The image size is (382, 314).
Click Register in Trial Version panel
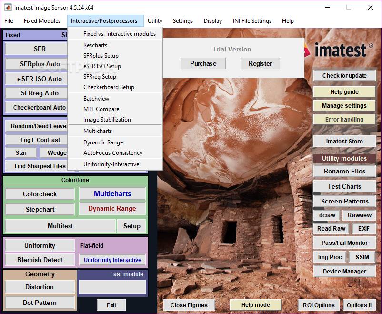260,63
